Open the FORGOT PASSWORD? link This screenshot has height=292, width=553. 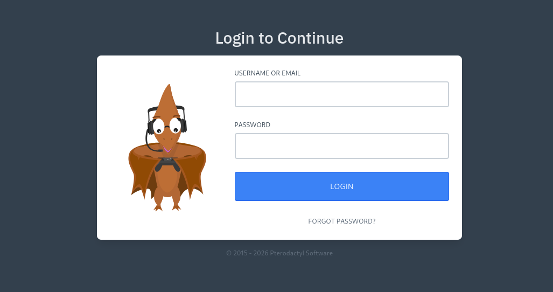click(342, 221)
